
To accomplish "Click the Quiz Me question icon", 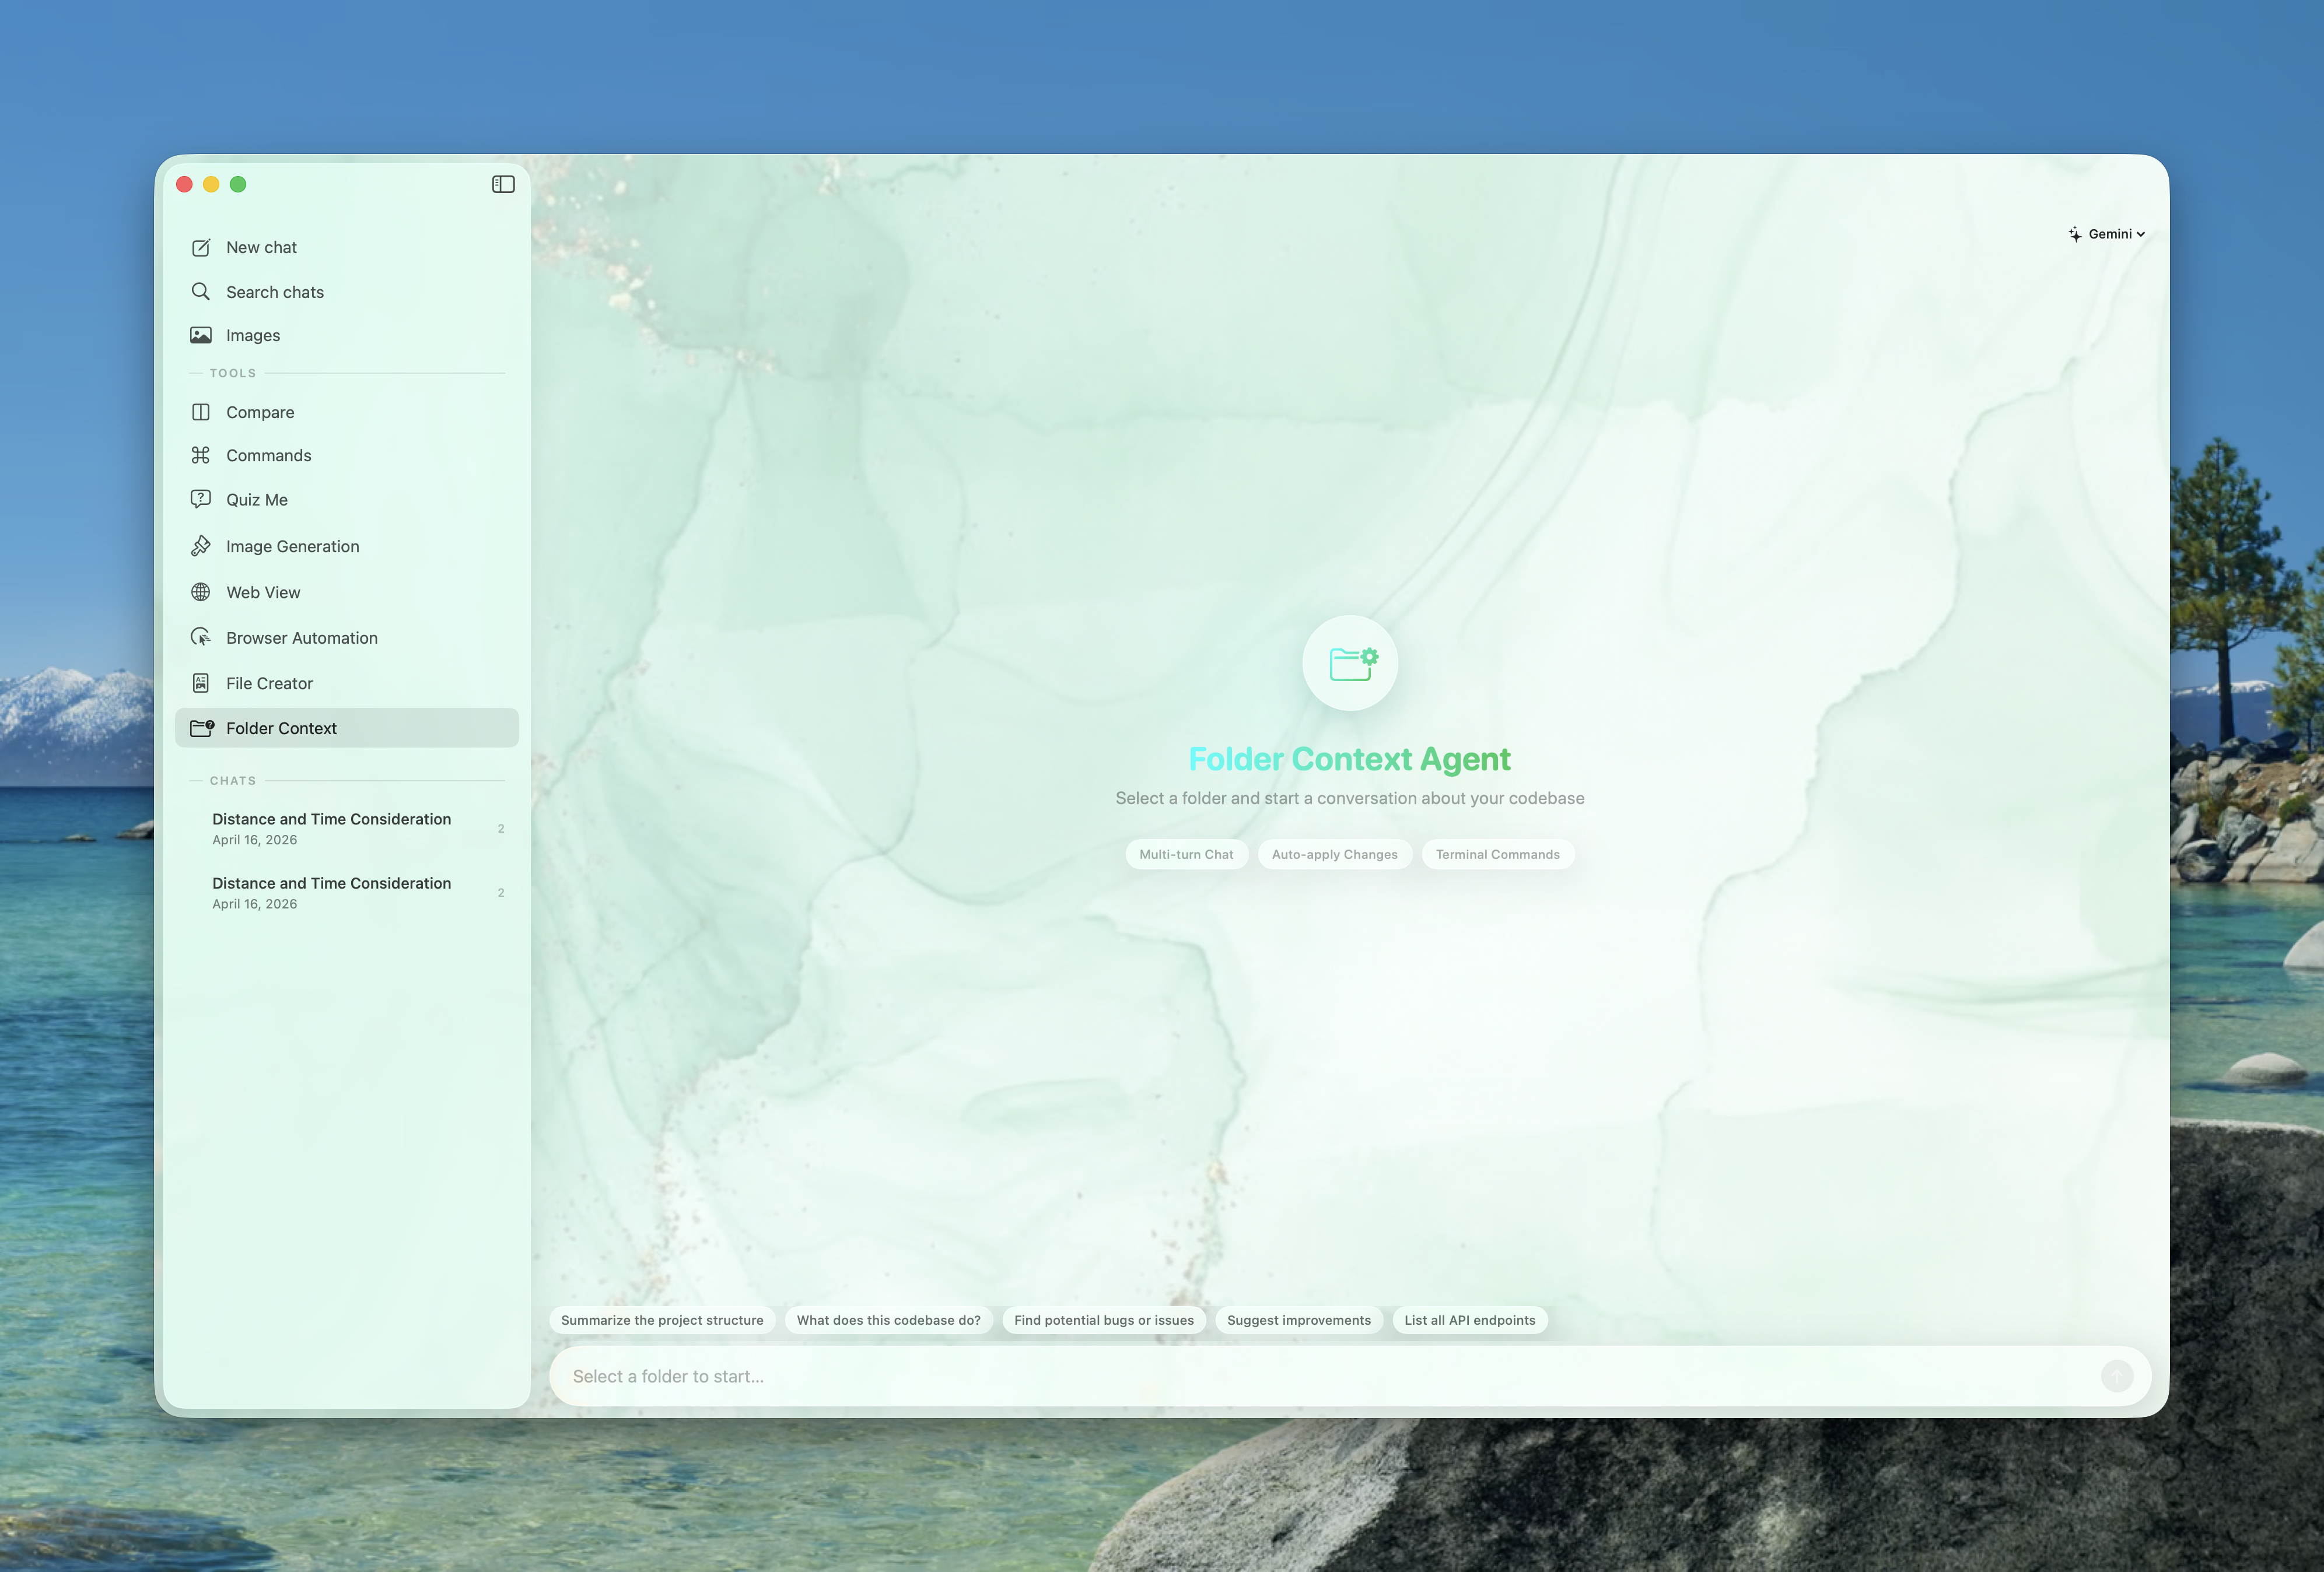I will coord(201,499).
